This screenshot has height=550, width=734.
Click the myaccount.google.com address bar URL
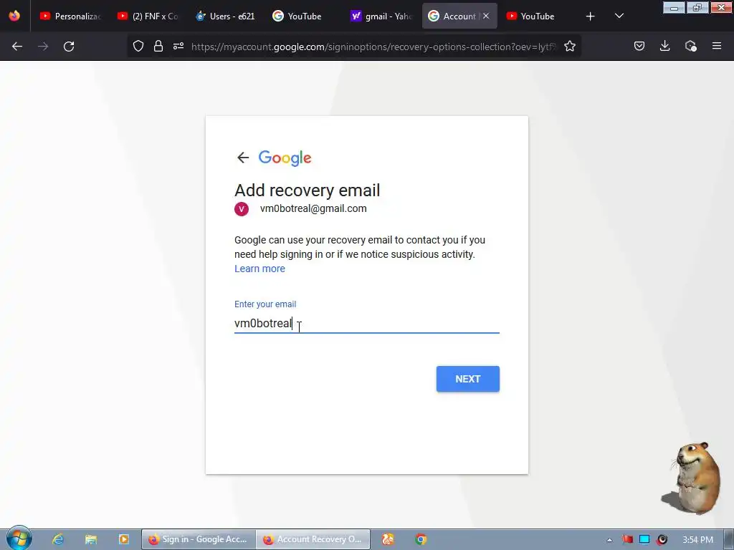tap(373, 47)
